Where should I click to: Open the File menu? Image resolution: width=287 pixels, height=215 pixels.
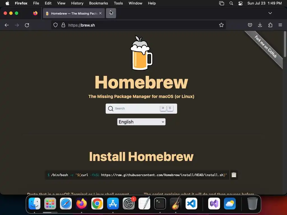(36, 3)
